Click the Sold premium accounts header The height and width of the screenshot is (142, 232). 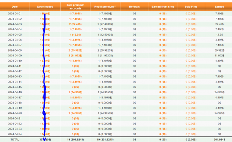click(75, 7)
